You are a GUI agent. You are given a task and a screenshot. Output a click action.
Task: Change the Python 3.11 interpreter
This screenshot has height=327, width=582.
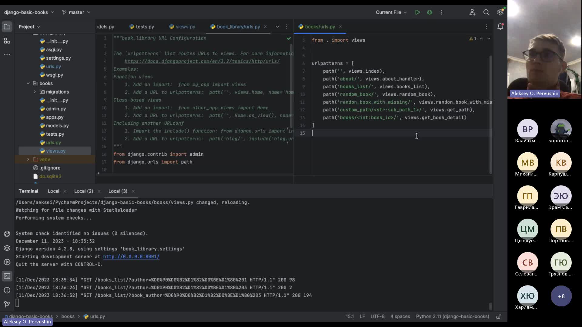click(x=453, y=316)
